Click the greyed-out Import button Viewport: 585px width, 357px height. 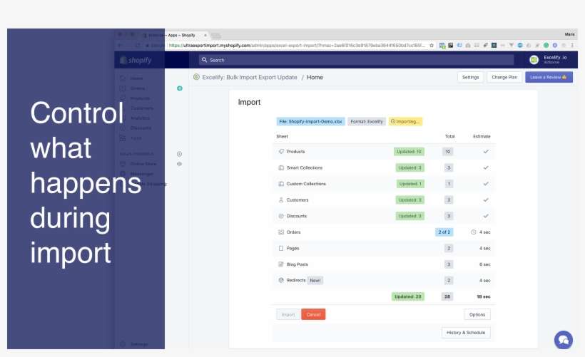coord(288,314)
